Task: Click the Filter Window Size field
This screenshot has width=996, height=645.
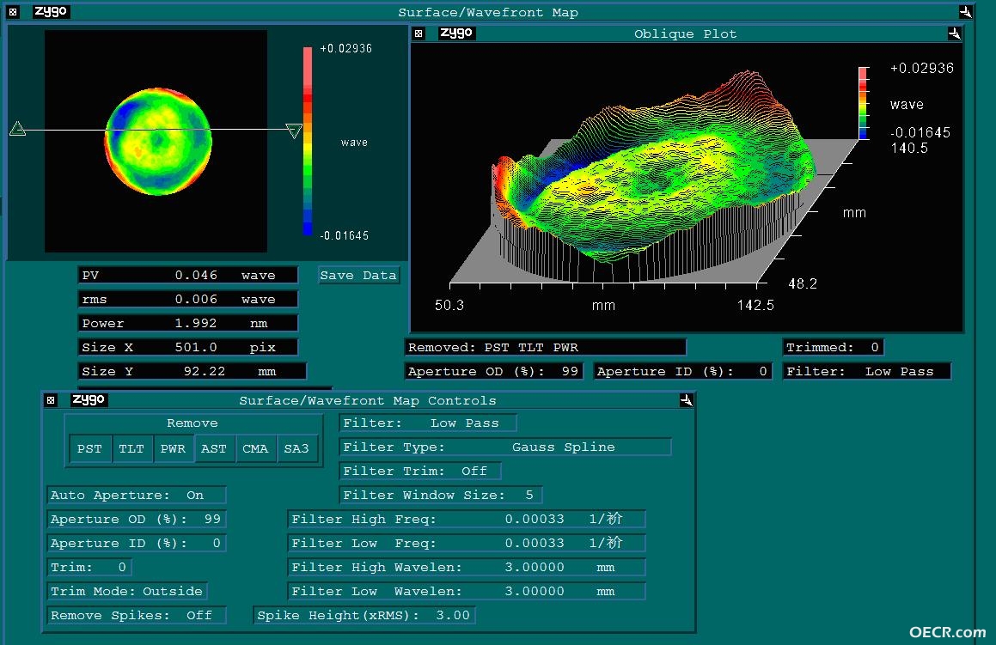Action: pos(441,495)
